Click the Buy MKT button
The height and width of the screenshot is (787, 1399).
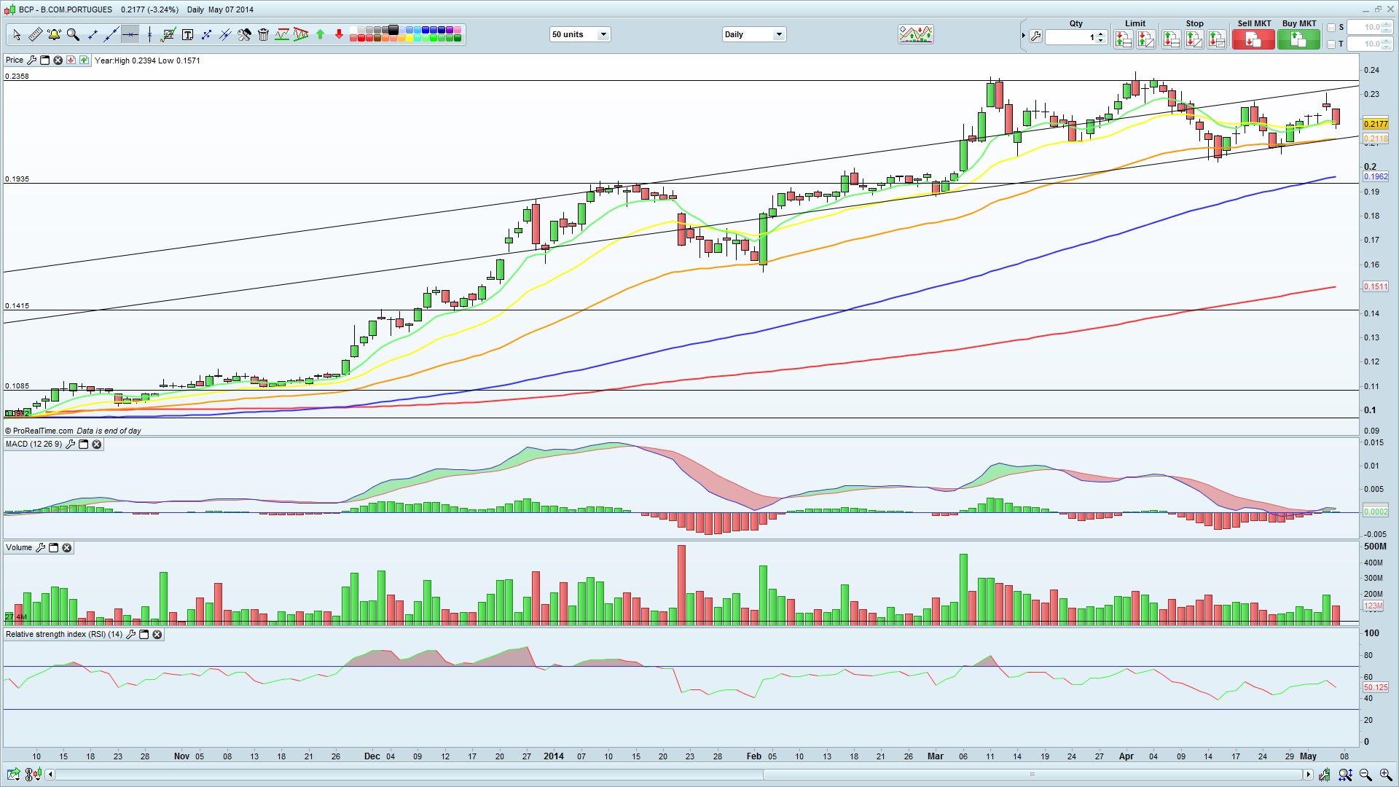point(1298,39)
